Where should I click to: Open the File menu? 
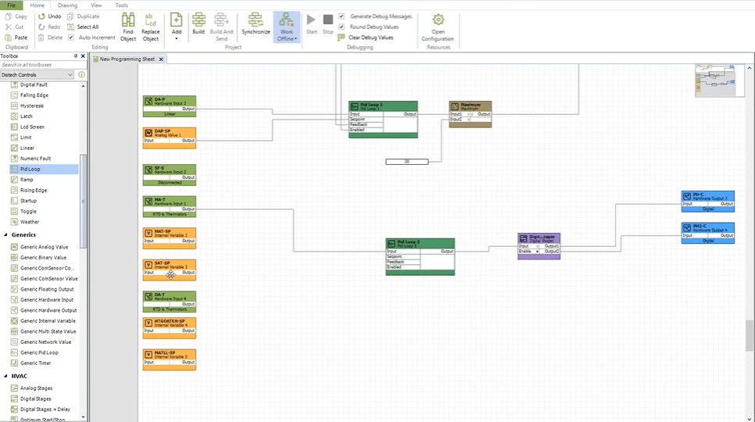(x=11, y=5)
